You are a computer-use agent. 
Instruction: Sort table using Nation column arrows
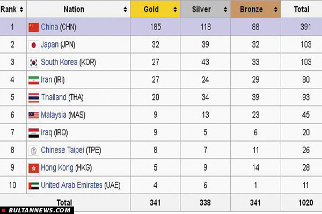tap(125, 9)
